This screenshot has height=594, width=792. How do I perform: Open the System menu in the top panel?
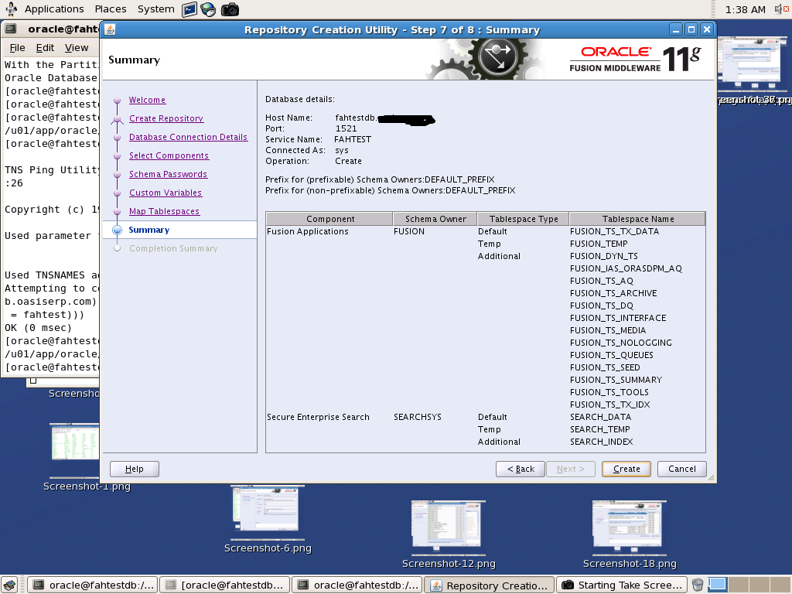point(155,9)
